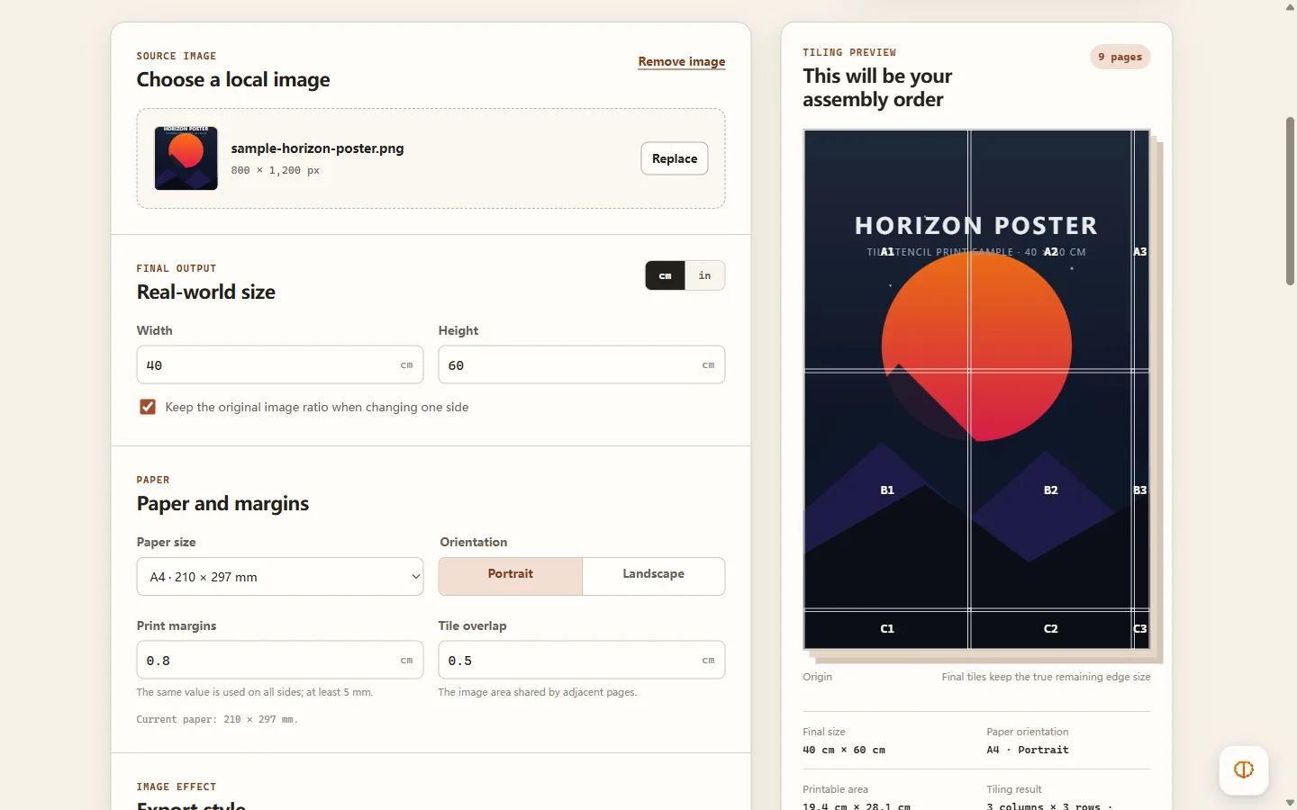The width and height of the screenshot is (1297, 810).
Task: Click the 'Paper and margins' heading
Action: (222, 503)
